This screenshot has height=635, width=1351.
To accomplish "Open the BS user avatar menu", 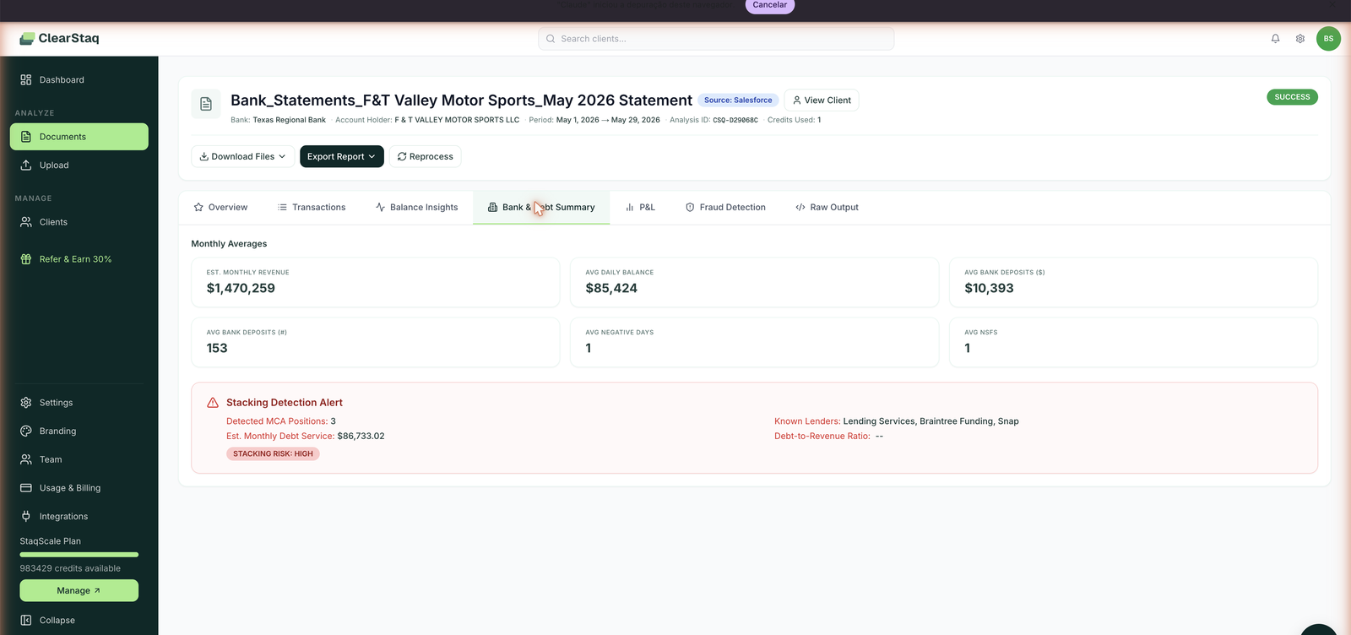I will click(1328, 38).
